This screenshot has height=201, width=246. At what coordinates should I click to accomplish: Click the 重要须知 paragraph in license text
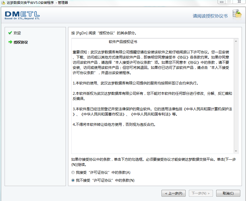point(151,62)
